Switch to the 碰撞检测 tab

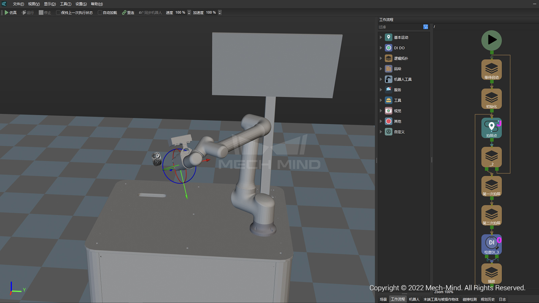point(470,299)
